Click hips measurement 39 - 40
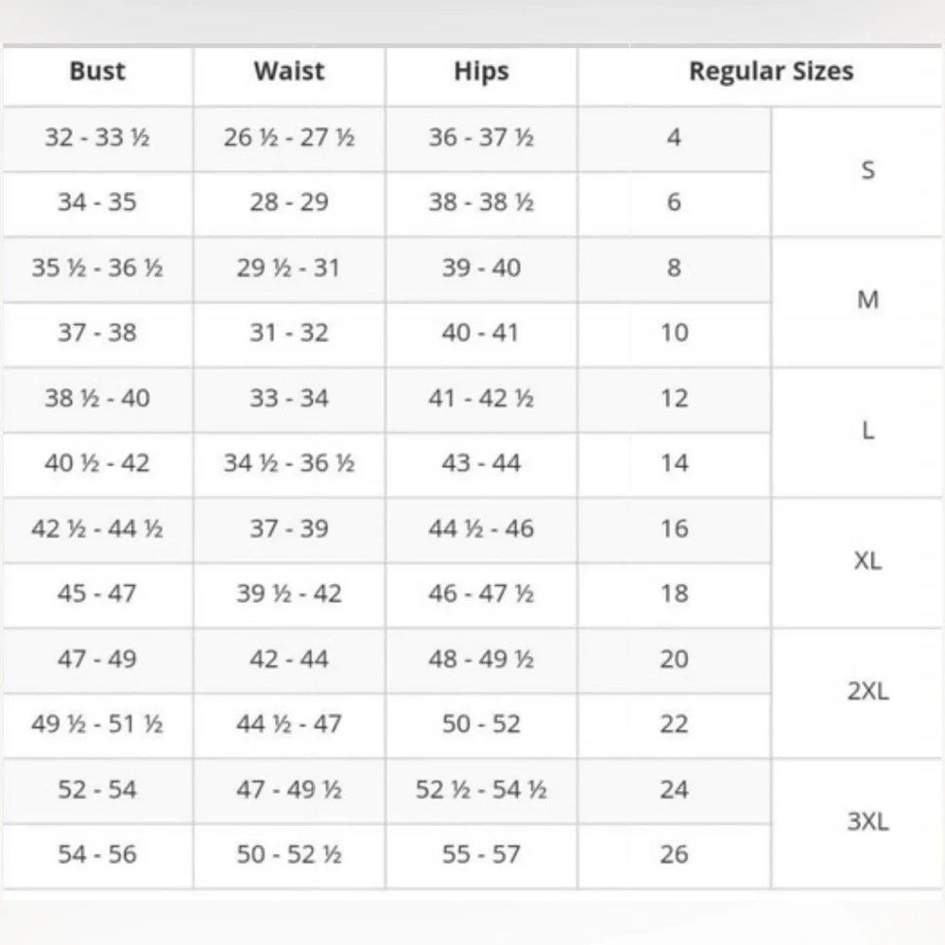The image size is (945, 945). click(x=481, y=268)
